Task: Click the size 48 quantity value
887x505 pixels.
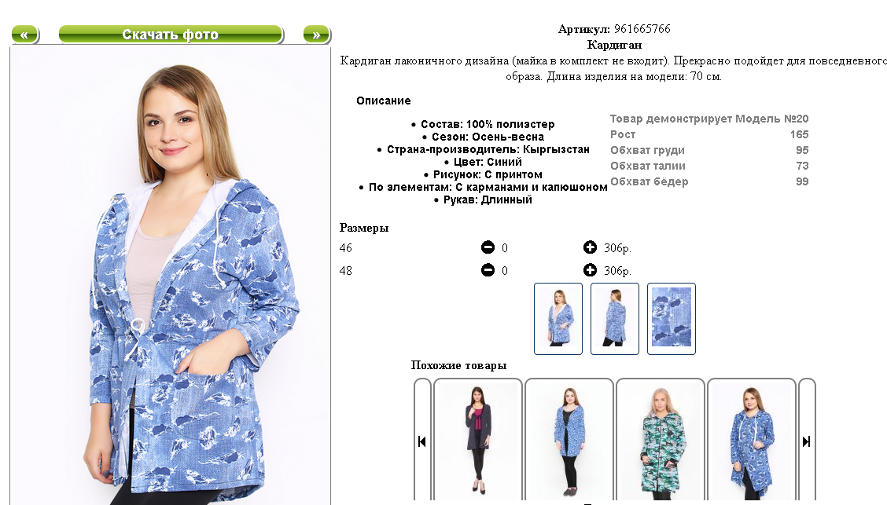Action: click(505, 271)
